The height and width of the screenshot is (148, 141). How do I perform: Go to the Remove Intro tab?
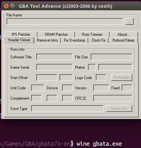pos(47,40)
